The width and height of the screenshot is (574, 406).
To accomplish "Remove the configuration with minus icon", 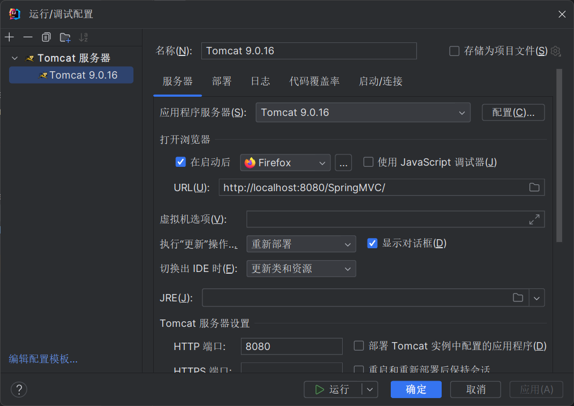I will pyautogui.click(x=28, y=37).
